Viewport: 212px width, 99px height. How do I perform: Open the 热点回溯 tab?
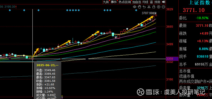click(125, 2)
